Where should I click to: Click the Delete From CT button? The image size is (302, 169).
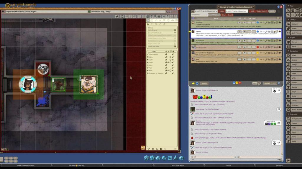(262, 11)
